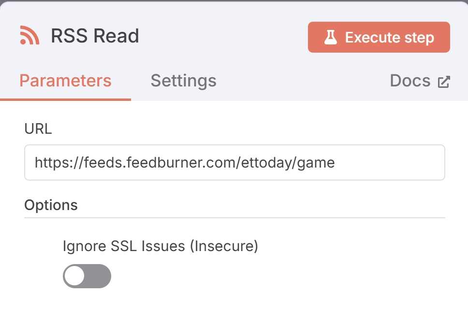Focus the URL input field
The image size is (468, 309).
(x=234, y=162)
